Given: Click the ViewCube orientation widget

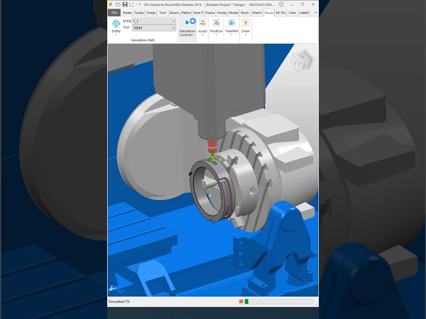Looking at the screenshot, I should (x=301, y=61).
